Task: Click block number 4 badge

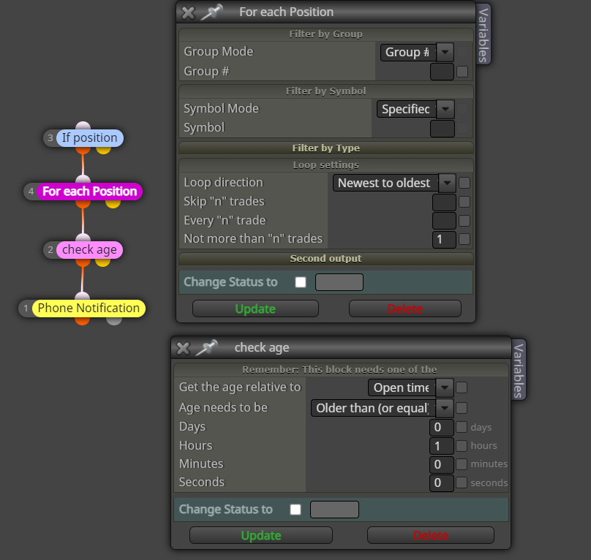Action: pyautogui.click(x=31, y=192)
